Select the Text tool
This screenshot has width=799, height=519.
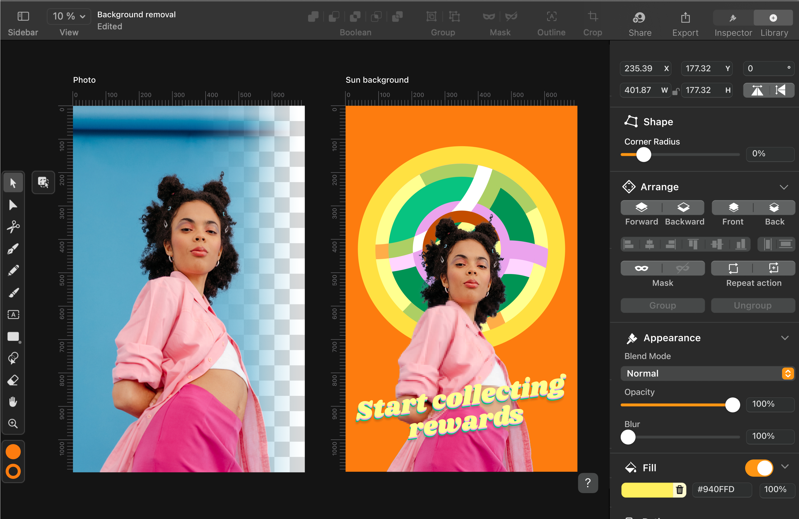13,315
